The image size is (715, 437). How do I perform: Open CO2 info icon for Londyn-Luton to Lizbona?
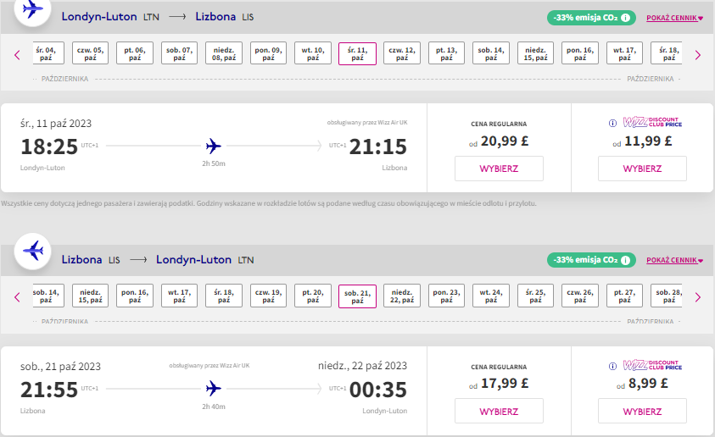pyautogui.click(x=626, y=18)
